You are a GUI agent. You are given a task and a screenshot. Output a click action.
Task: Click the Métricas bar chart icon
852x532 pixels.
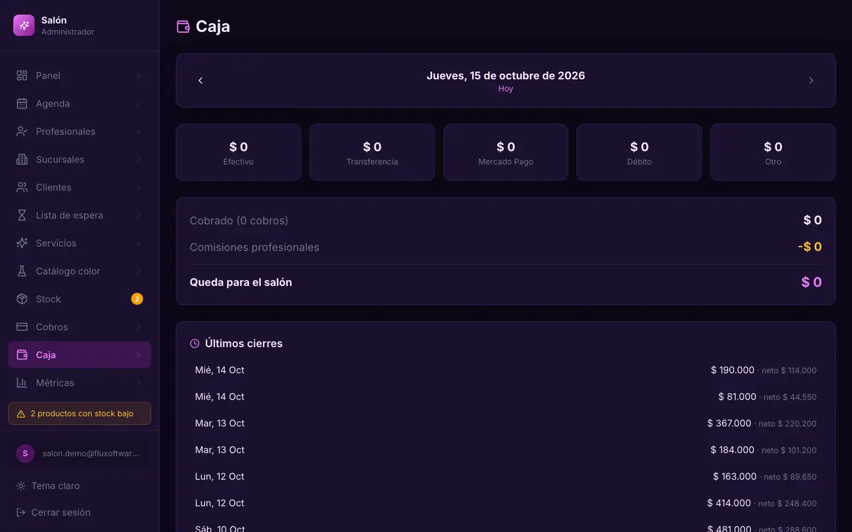click(22, 383)
